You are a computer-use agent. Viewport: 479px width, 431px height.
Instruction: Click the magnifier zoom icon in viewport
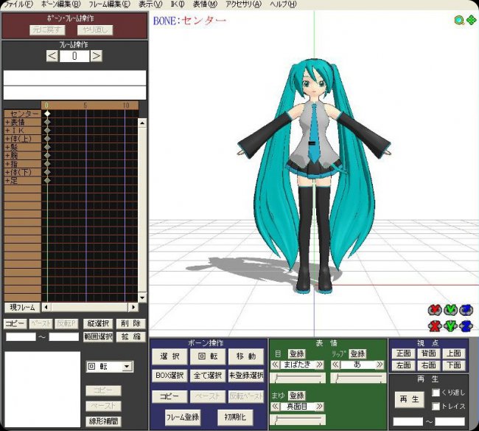pos(458,20)
